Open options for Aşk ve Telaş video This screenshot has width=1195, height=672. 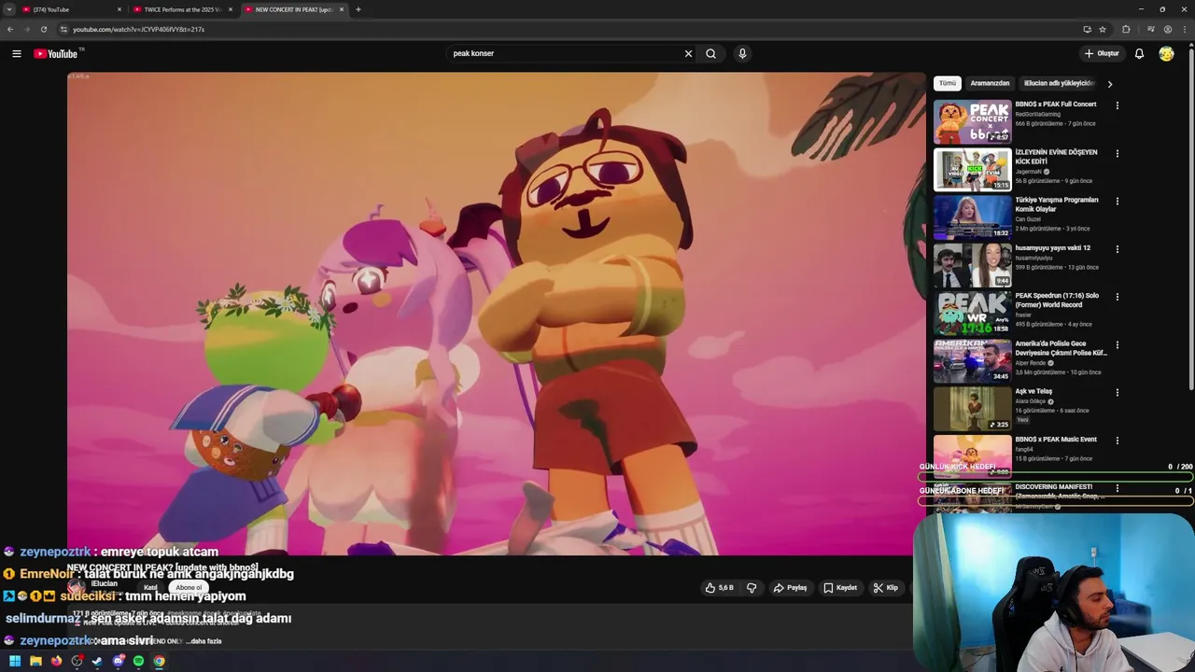tap(1117, 392)
